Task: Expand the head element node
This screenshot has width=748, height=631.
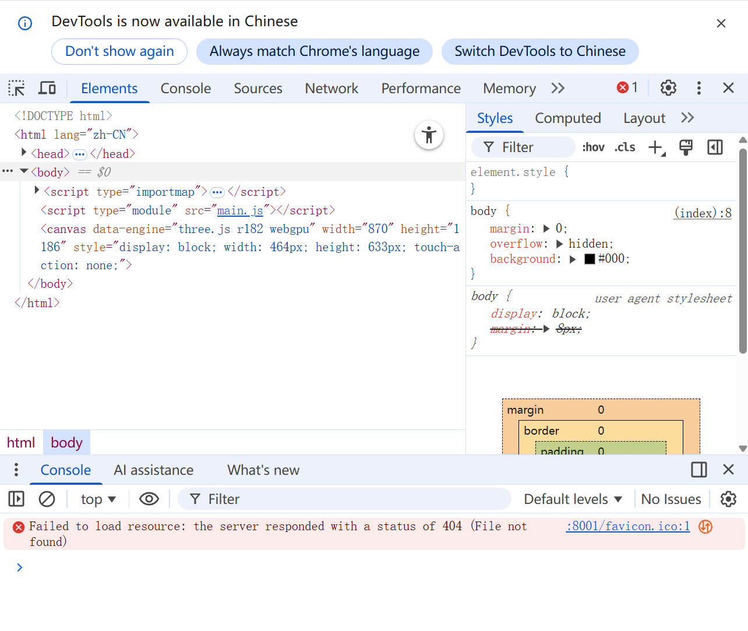Action: [x=24, y=153]
